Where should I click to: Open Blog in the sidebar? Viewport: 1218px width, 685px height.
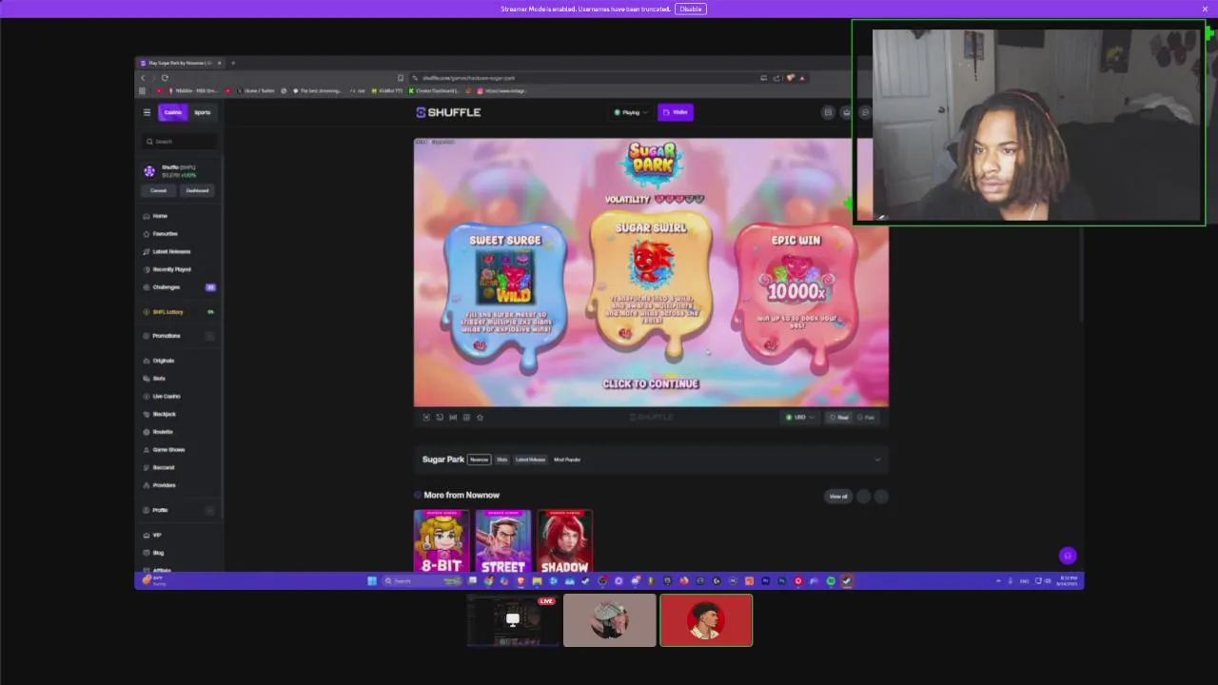click(x=158, y=553)
